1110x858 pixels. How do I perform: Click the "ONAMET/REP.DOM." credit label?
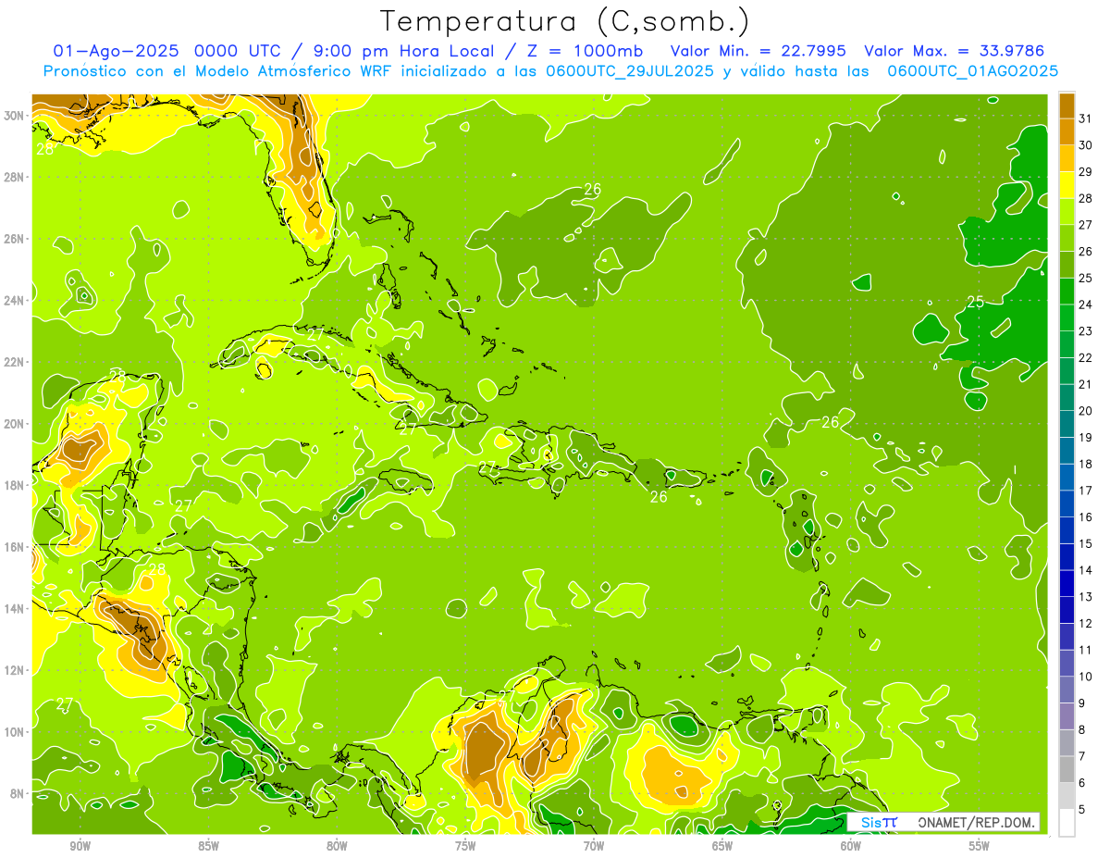click(x=977, y=822)
